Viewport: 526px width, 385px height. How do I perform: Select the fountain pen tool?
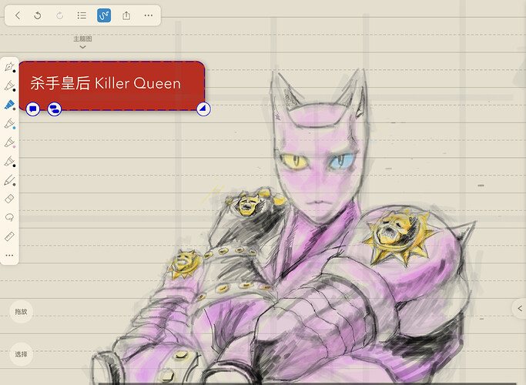pyautogui.click(x=9, y=67)
